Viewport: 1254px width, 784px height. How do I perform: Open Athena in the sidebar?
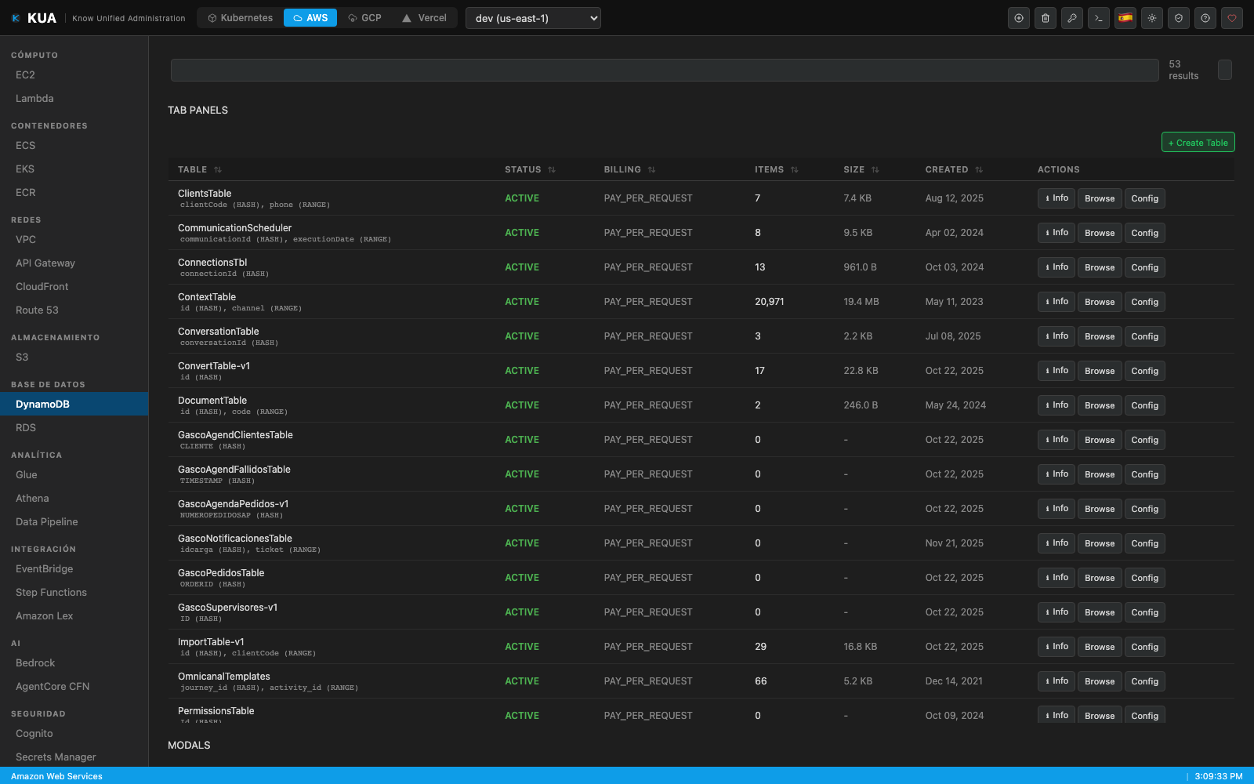coord(74,499)
